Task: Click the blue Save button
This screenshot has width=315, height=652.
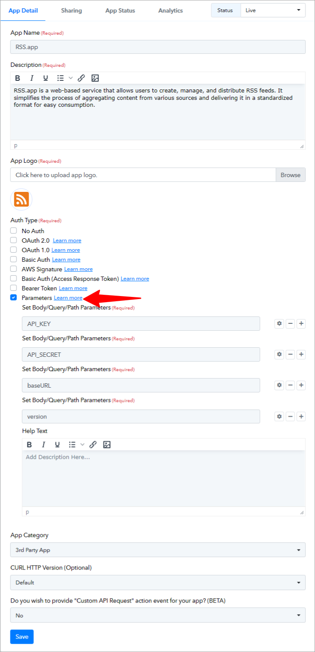Action: tap(22, 637)
